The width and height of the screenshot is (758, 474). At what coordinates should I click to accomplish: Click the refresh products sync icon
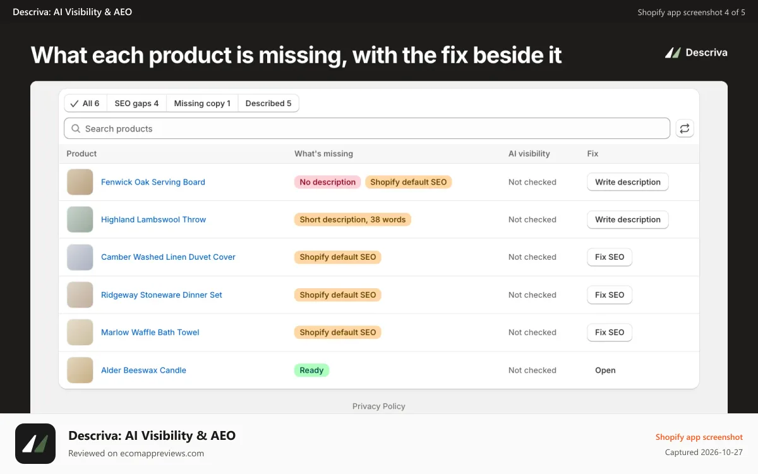tap(685, 128)
